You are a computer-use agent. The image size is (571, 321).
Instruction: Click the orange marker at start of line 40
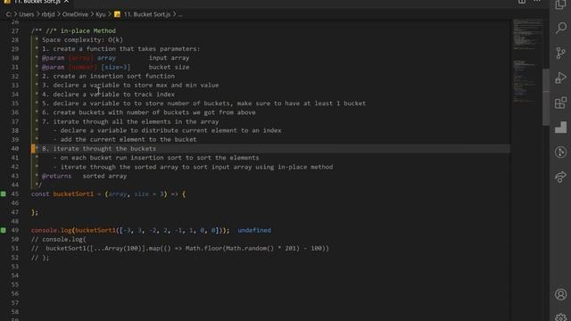[33, 149]
